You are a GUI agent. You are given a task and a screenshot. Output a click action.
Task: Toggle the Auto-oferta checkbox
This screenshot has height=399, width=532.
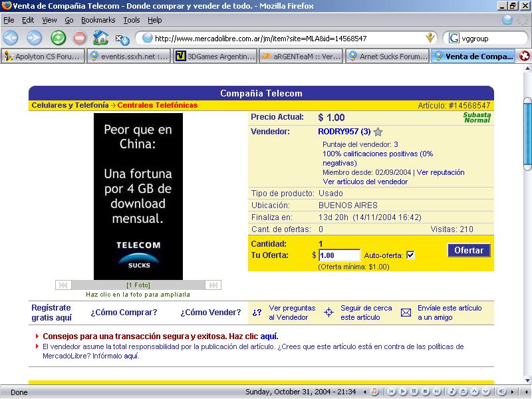(x=410, y=255)
